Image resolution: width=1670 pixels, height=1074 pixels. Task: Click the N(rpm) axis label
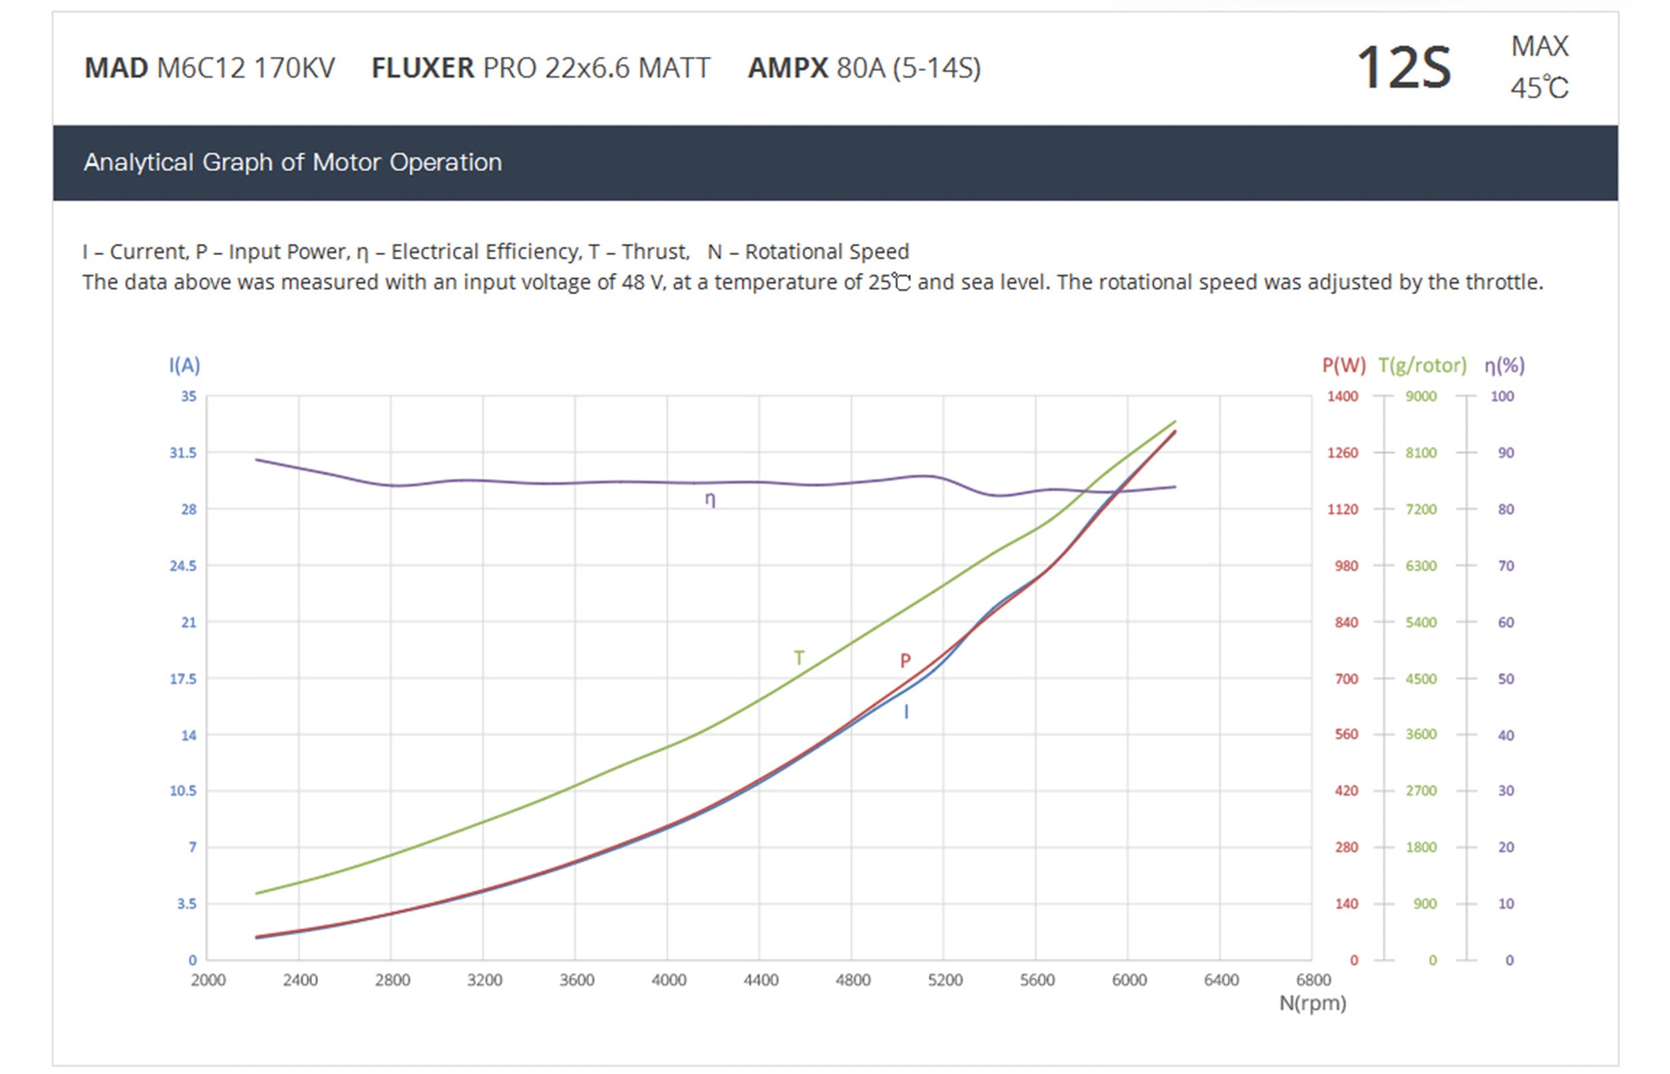pyautogui.click(x=1313, y=1004)
